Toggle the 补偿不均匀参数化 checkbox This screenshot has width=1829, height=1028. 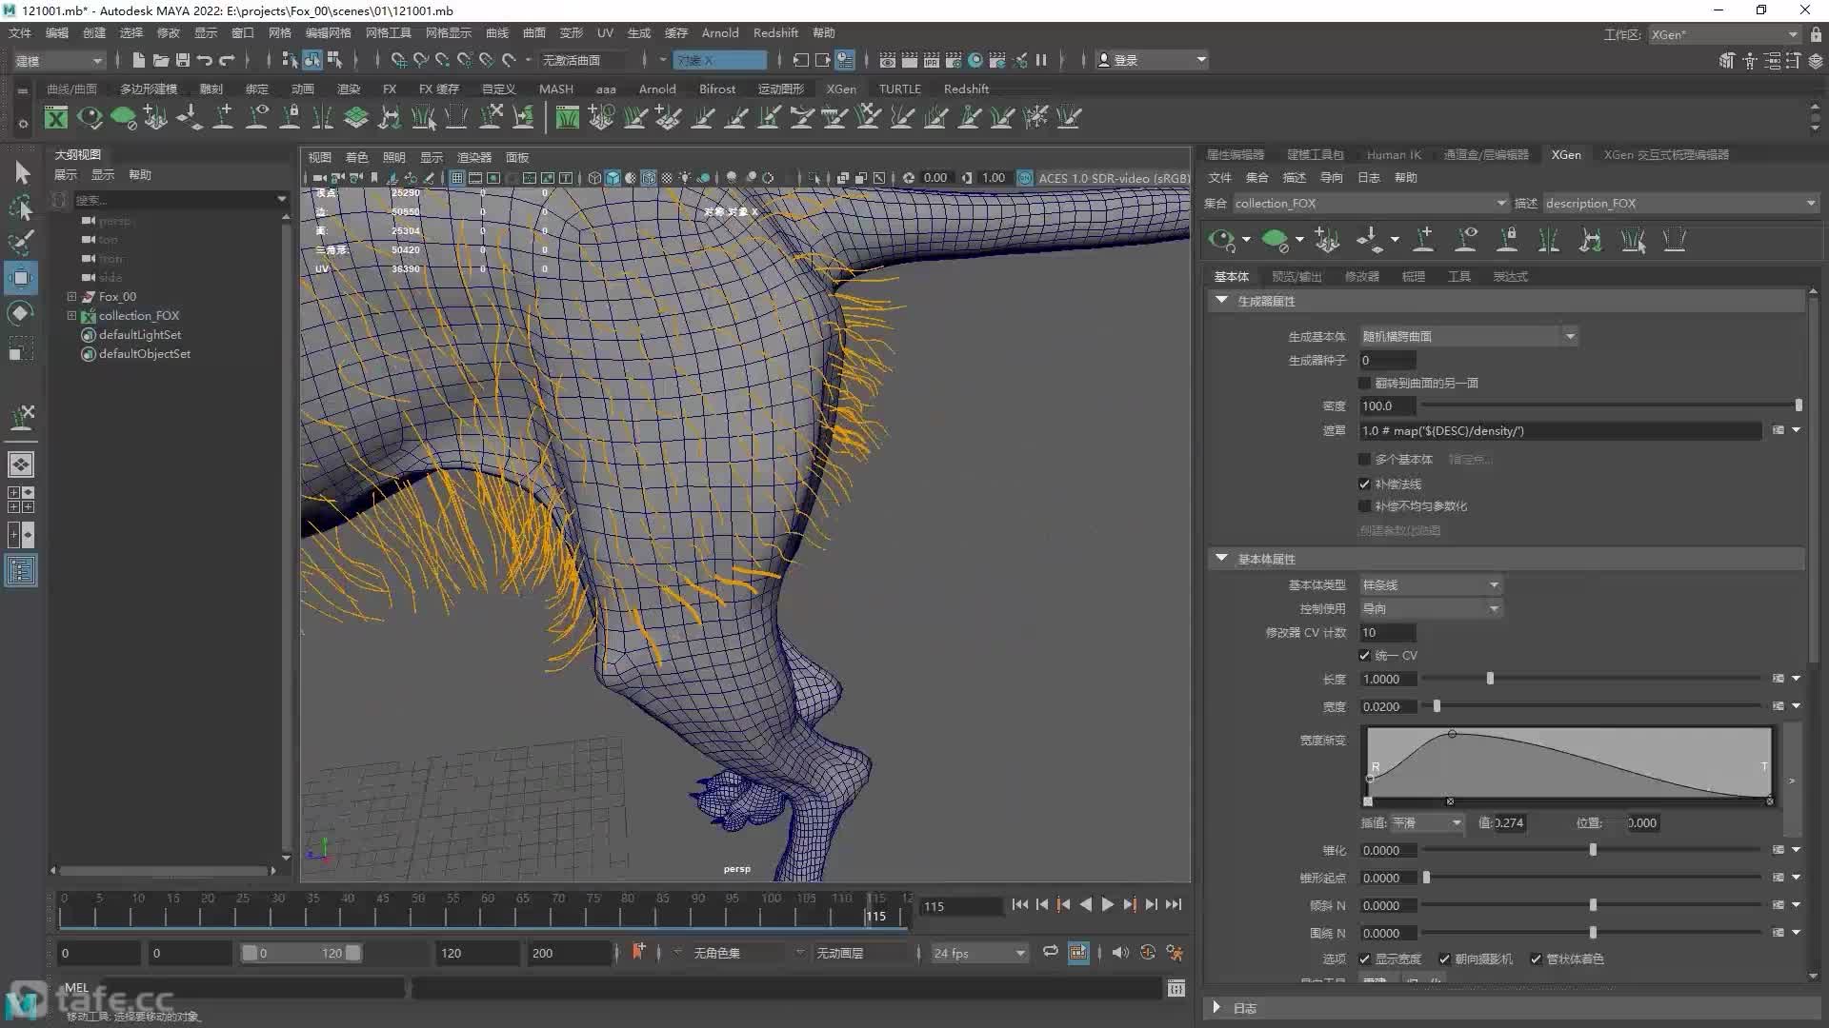click(x=1364, y=506)
